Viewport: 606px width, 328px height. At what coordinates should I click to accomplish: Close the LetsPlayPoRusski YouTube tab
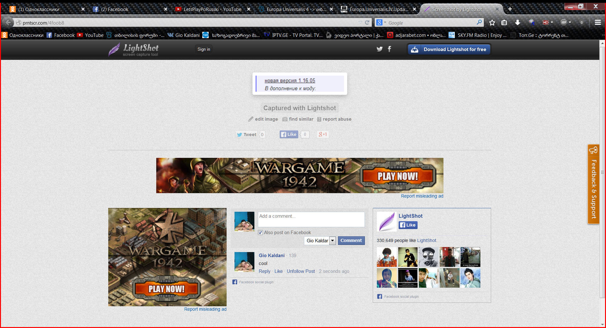point(249,9)
